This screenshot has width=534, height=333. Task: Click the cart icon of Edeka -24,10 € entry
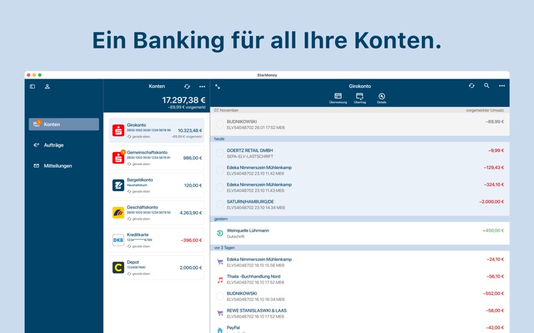click(x=220, y=262)
